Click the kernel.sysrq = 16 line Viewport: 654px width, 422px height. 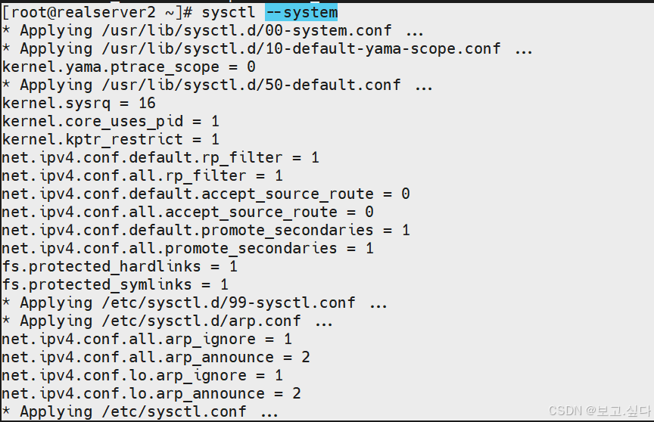[79, 103]
